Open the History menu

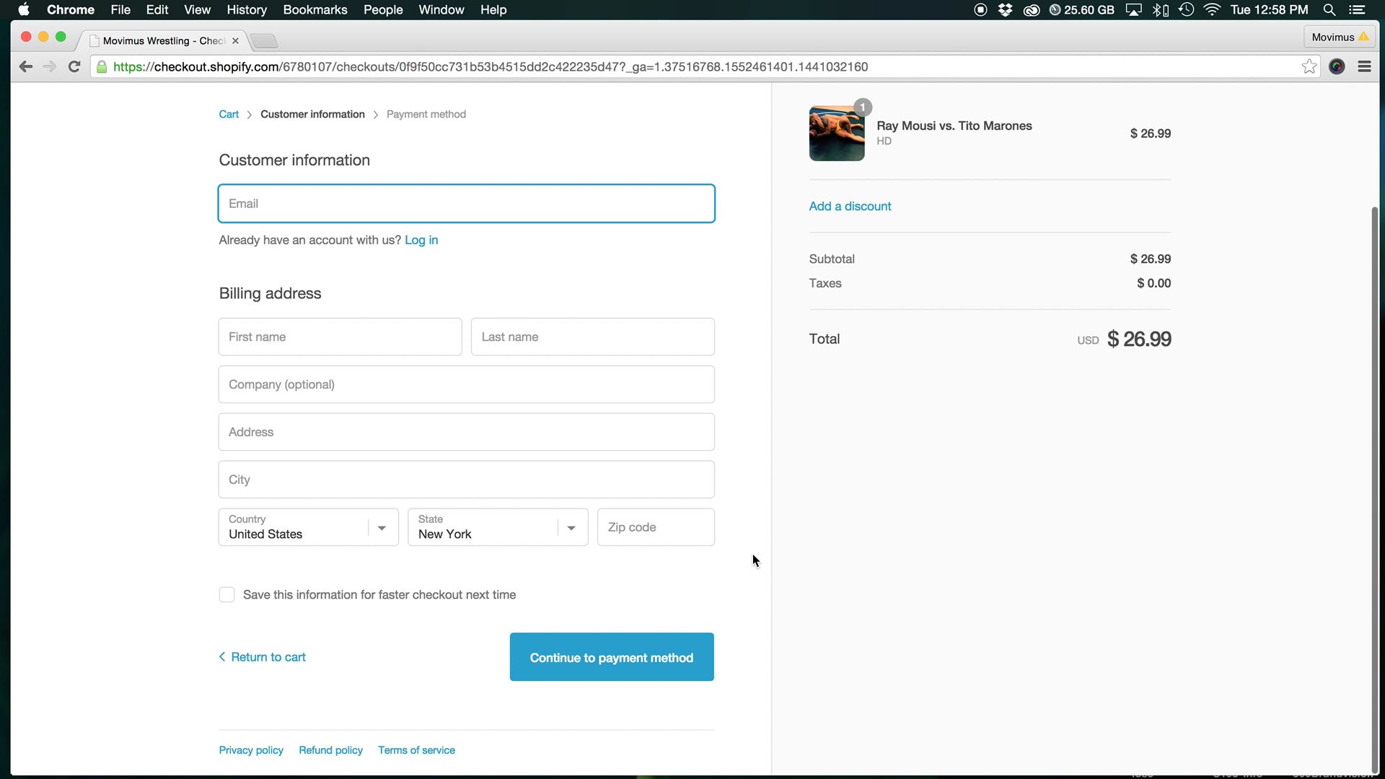pos(246,9)
